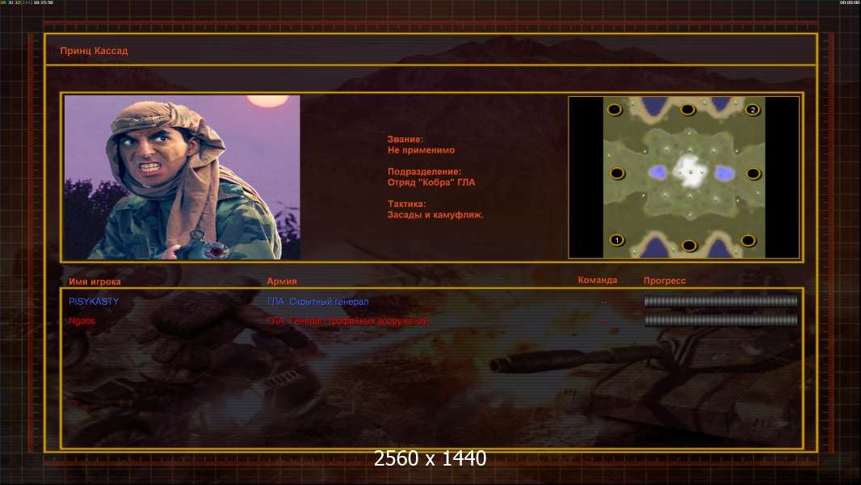Viewport: 861px width, 485px height.
Task: Click the FPS and clock overlay readout
Action: [x=27, y=2]
